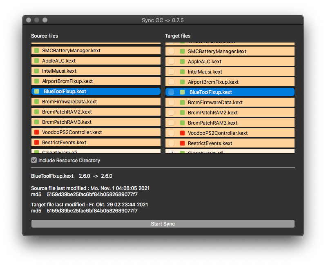The width and height of the screenshot is (326, 266).
Task: Click red status icon of source VoodooPS2Controller.kext
Action: point(37,132)
